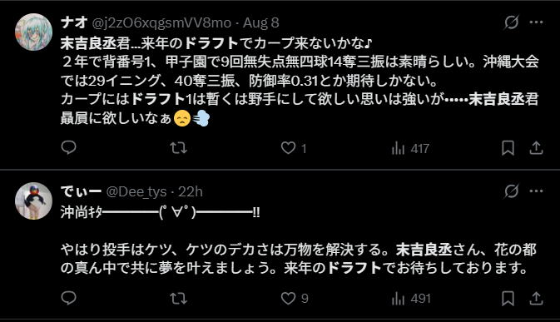Open the Aug 8 tweet timestamp
The height and width of the screenshot is (322, 560).
coord(261,22)
